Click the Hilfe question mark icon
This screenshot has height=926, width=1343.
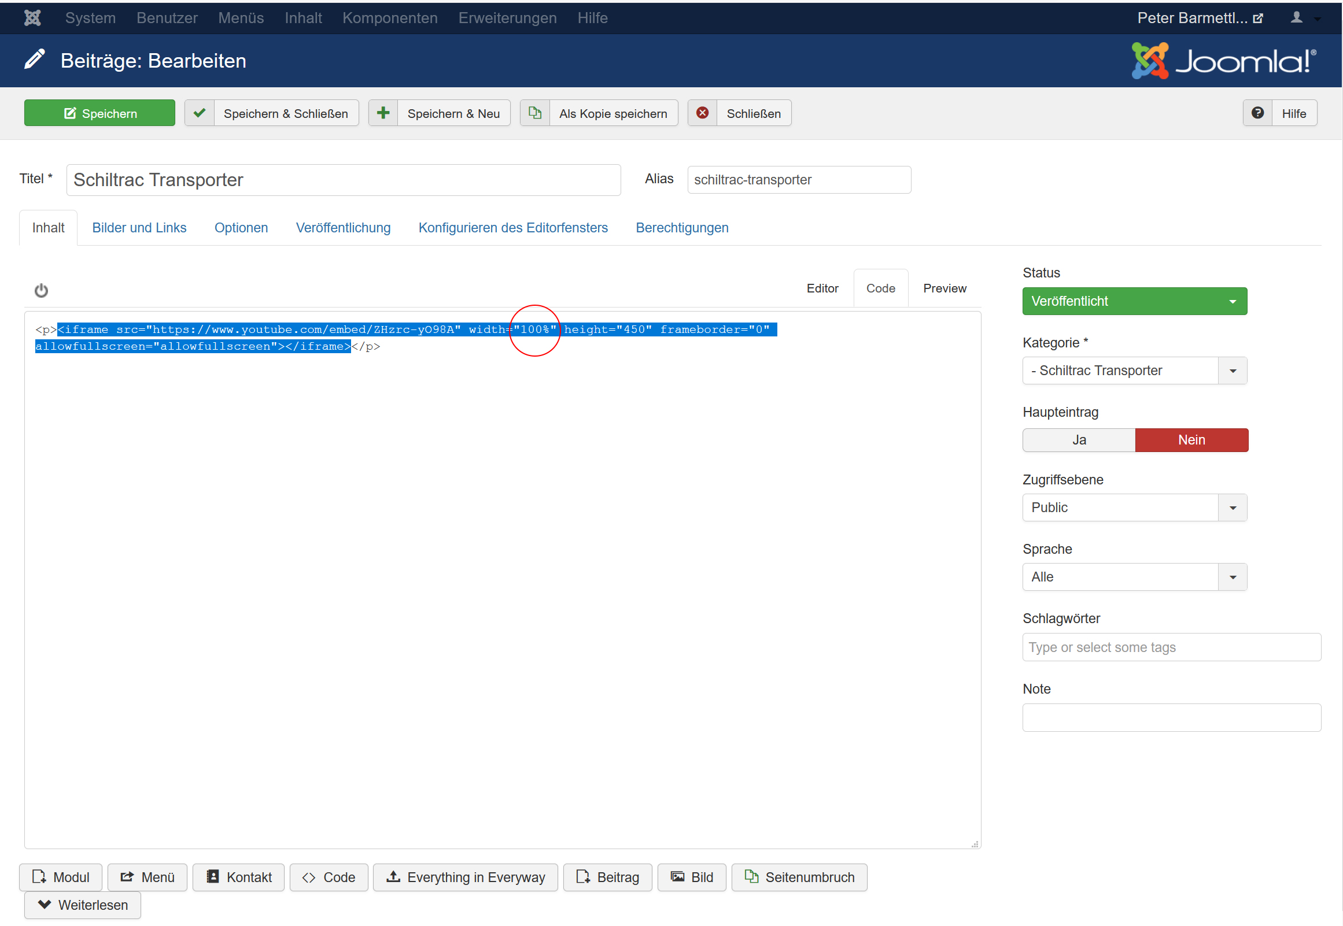[x=1257, y=113]
